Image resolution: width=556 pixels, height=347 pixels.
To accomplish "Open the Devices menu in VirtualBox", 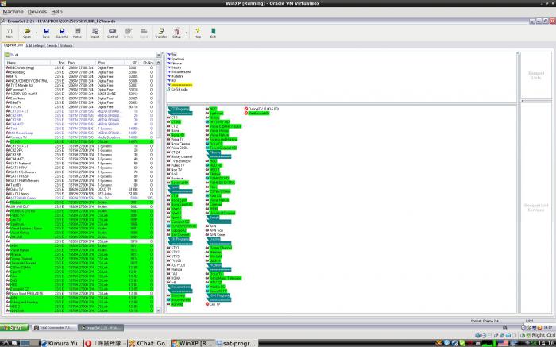I will click(x=37, y=12).
